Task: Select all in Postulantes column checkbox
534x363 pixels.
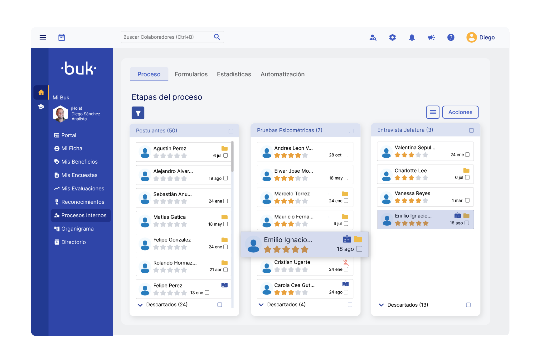Action: point(231,131)
